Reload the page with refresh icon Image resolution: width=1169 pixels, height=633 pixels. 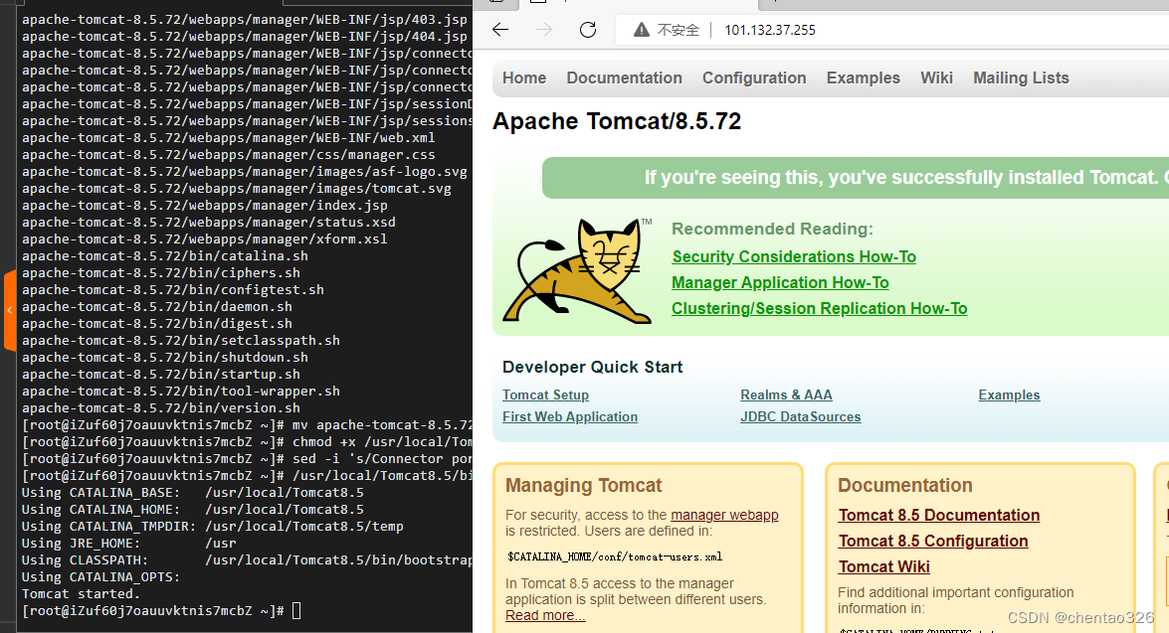coord(588,30)
